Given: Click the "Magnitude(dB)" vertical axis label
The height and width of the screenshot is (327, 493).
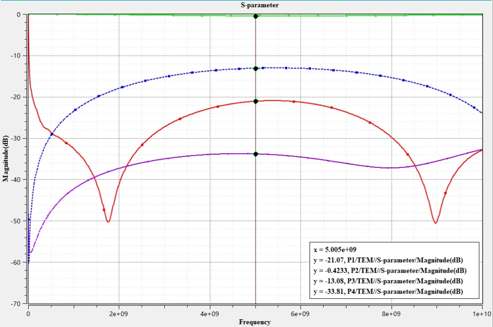Looking at the screenshot, I should [x=5, y=158].
